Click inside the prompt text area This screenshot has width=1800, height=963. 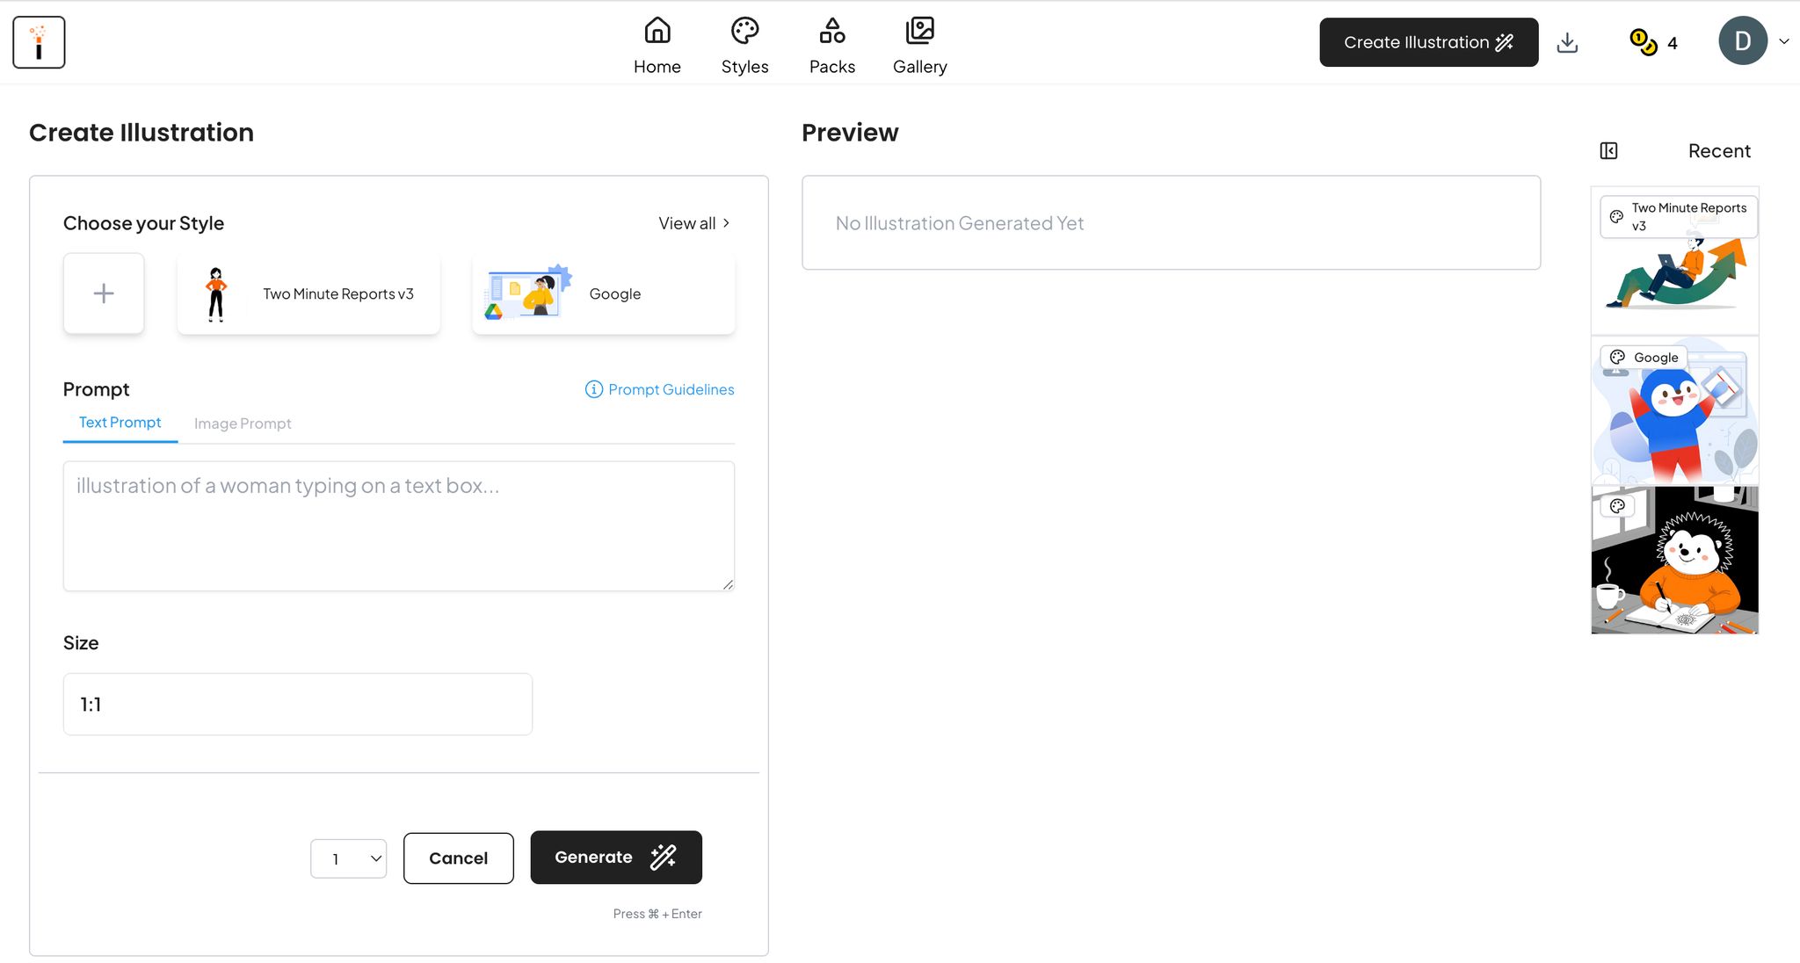point(398,525)
